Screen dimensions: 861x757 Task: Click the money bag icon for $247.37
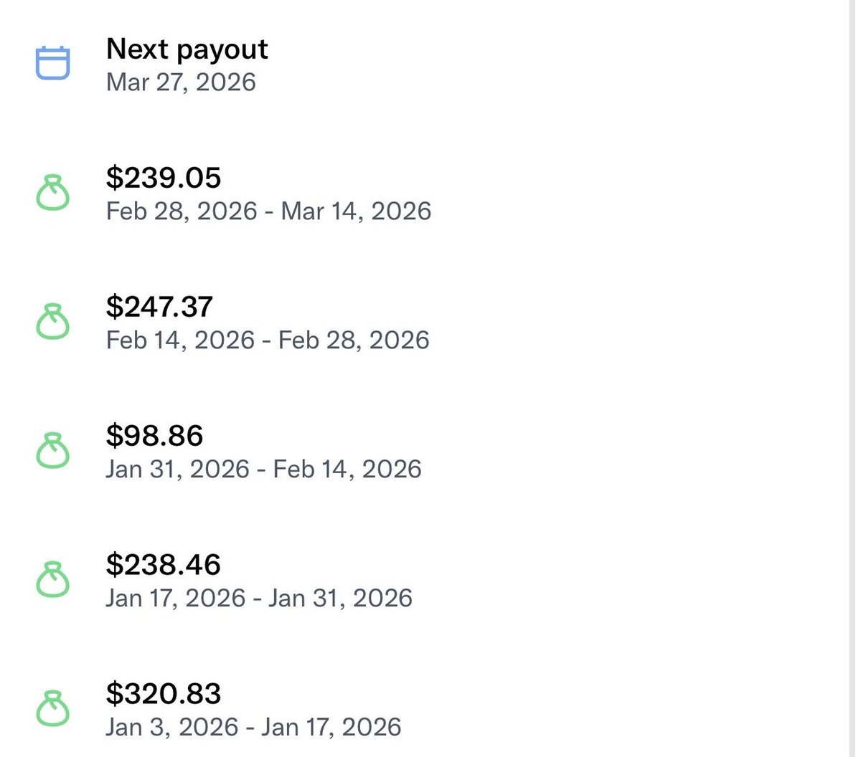click(52, 322)
